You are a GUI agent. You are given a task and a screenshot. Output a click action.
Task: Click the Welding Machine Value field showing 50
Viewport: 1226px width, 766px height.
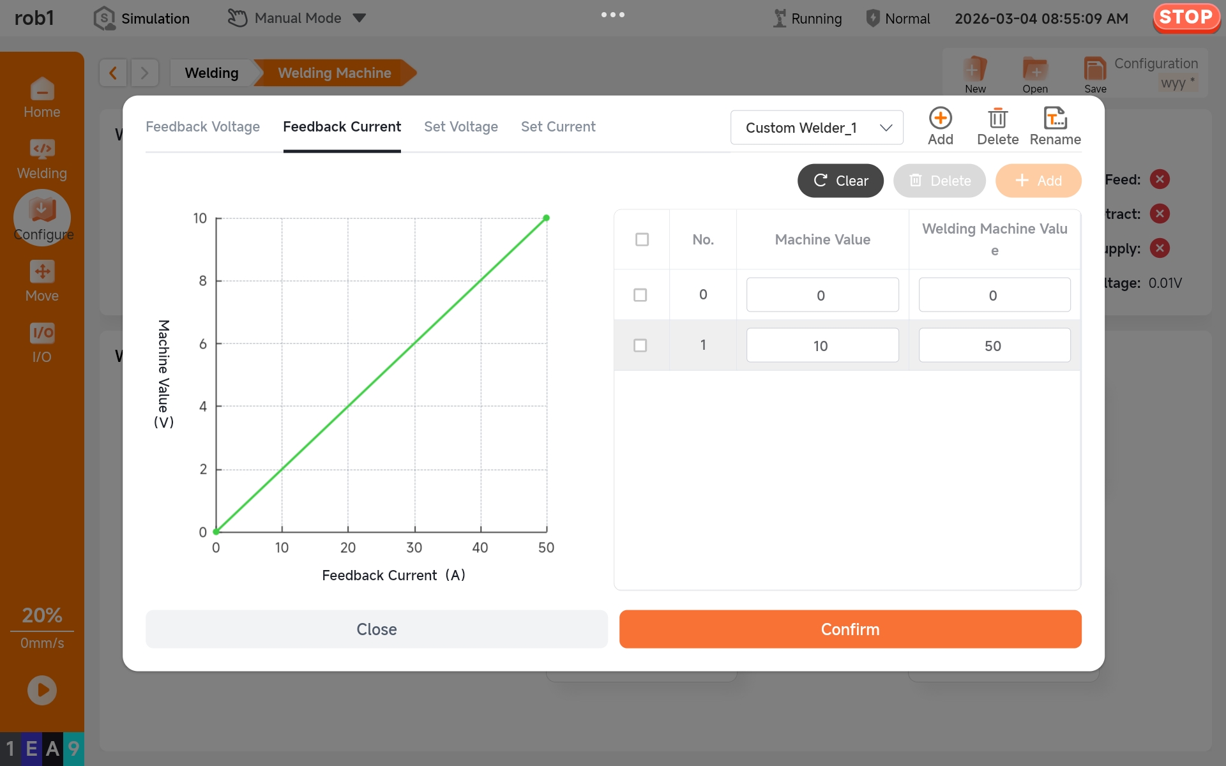click(994, 345)
